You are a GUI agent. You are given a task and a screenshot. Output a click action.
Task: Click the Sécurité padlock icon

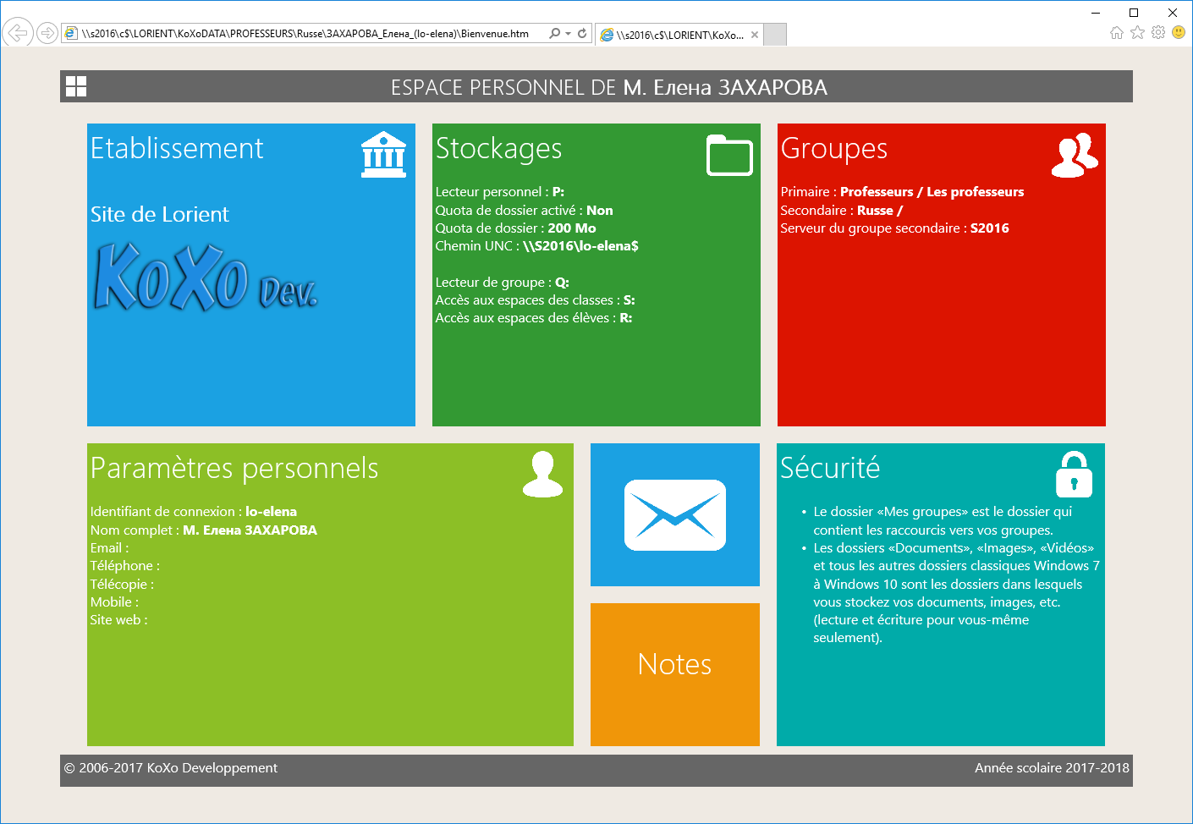1074,474
